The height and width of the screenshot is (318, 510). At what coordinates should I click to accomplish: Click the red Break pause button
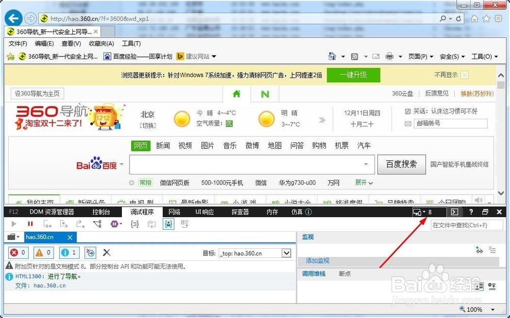tap(30, 224)
